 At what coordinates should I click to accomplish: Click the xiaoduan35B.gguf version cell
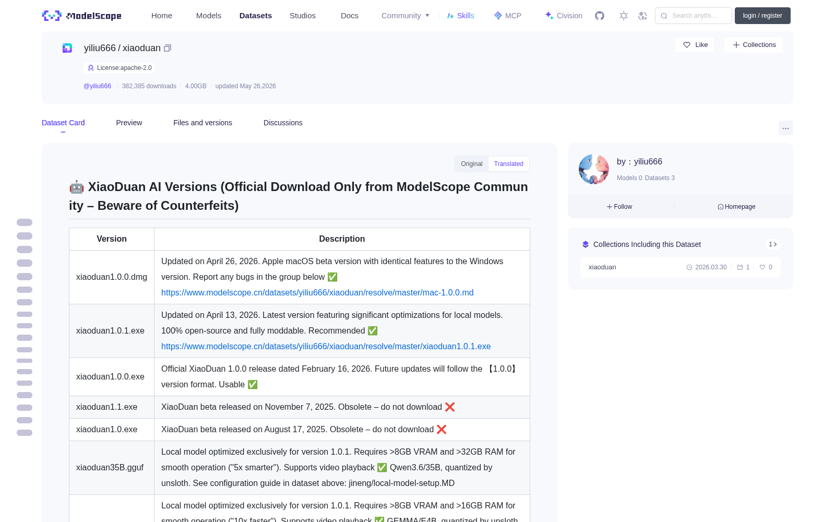click(112, 468)
